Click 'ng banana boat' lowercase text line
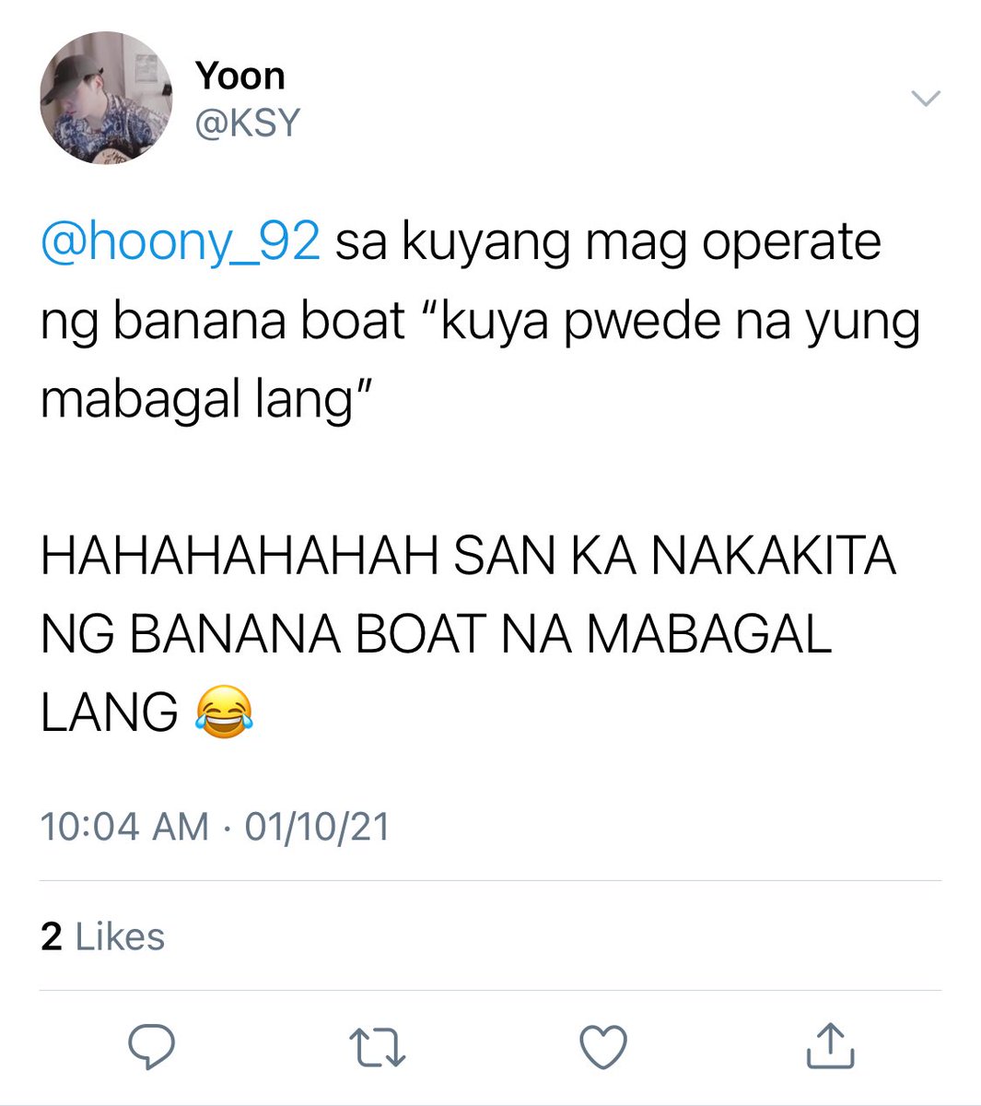Image resolution: width=981 pixels, height=1106 pixels. [223, 323]
